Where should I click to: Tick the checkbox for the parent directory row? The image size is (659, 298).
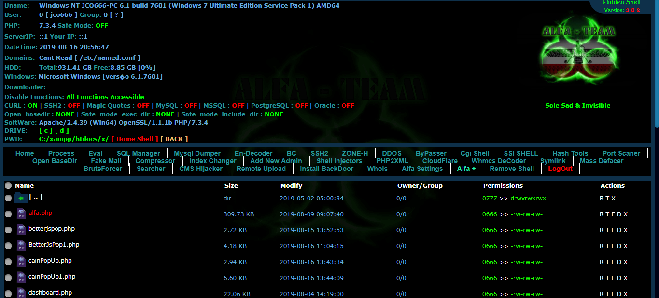8,198
